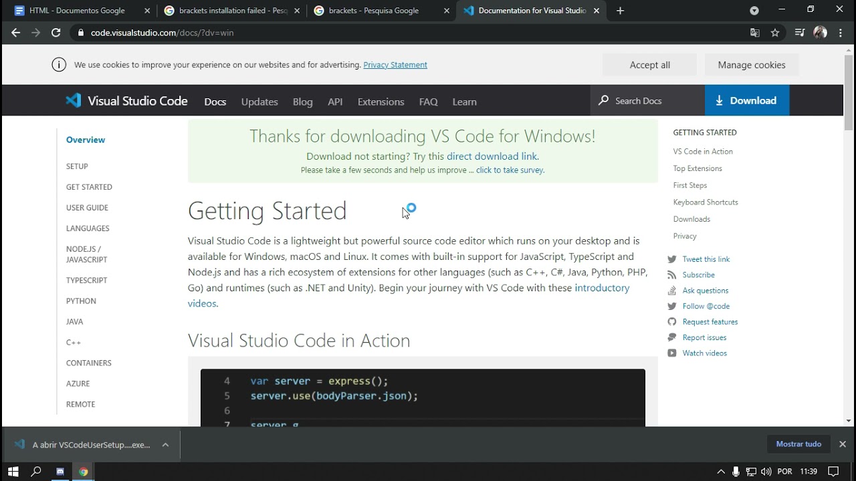Expand the USER GUIDE sidebar section
Screen dimensions: 856x481
tap(87, 208)
